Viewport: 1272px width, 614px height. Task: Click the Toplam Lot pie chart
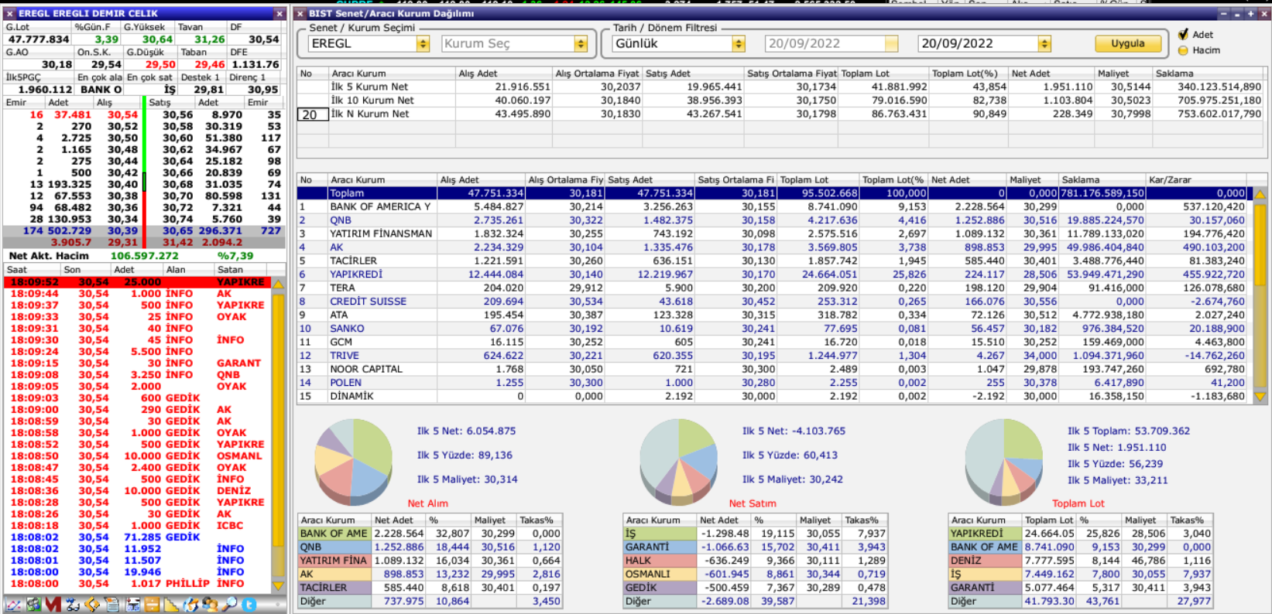coord(1004,462)
